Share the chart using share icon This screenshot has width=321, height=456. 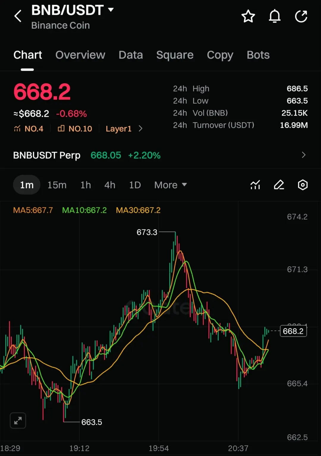[301, 16]
